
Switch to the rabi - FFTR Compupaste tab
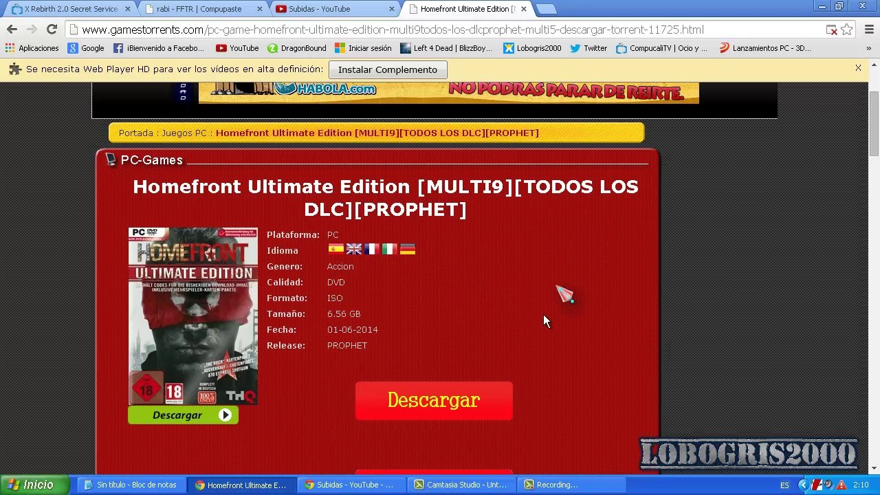point(199,9)
